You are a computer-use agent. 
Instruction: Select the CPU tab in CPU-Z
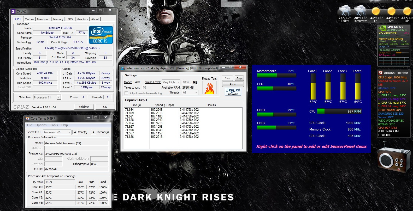point(18,19)
